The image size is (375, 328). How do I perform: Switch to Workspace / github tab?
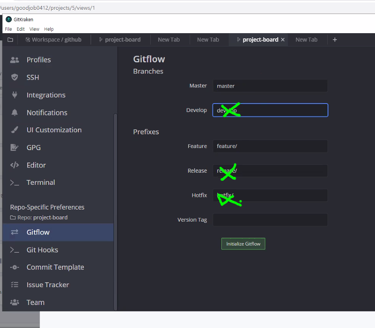pyautogui.click(x=54, y=40)
